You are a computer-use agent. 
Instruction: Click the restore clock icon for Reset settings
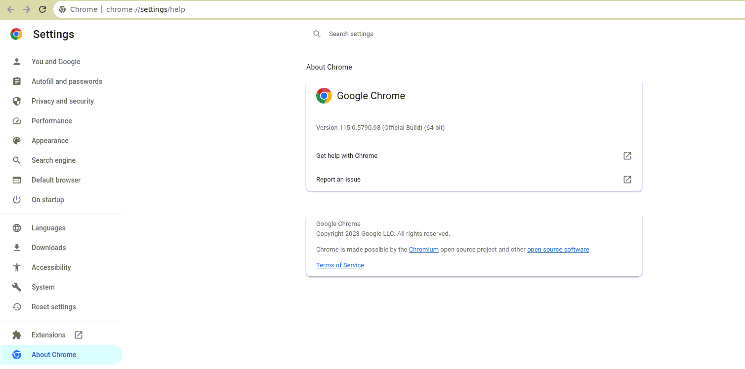pos(17,307)
